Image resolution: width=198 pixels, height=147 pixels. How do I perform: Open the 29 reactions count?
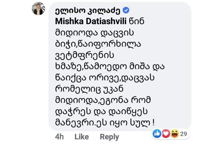pyautogui.click(x=184, y=134)
